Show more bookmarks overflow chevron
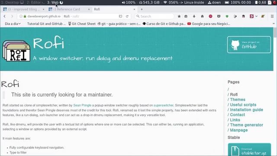Screen dimensions: 277x156 coord(274,24)
